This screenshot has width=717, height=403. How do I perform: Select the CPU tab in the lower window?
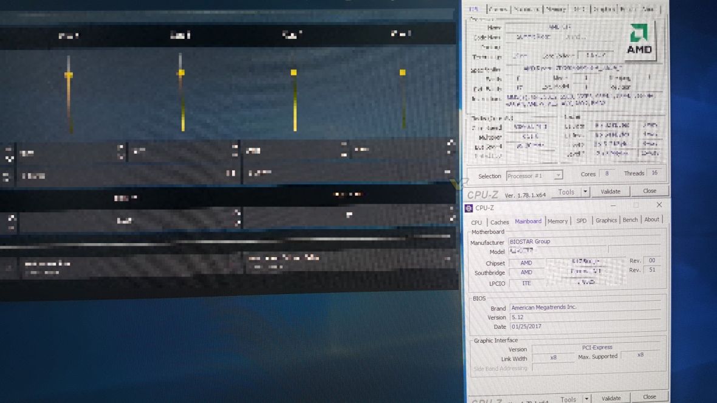click(476, 221)
